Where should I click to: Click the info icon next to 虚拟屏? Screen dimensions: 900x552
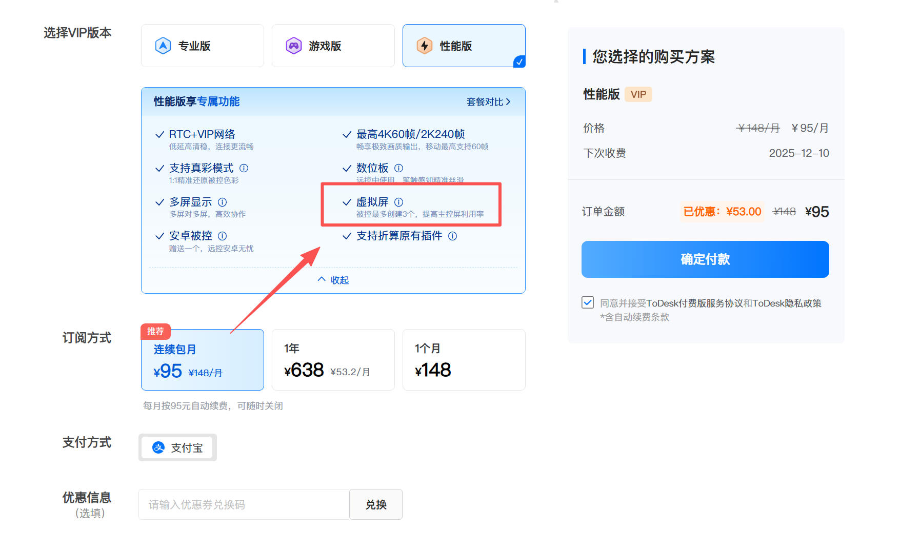point(399,202)
